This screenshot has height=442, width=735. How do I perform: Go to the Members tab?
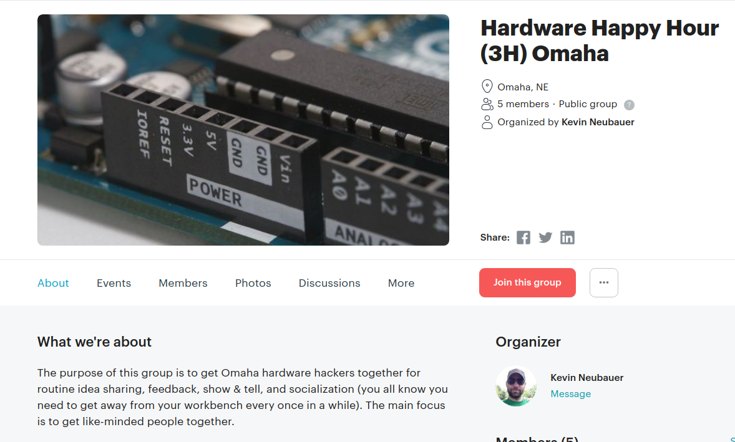tap(183, 283)
